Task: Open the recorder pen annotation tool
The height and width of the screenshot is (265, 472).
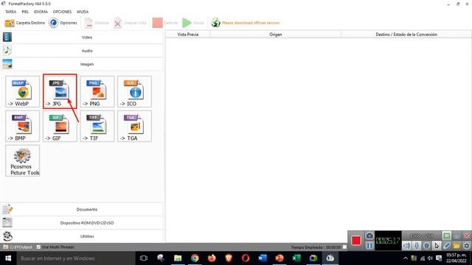Action: tap(447, 246)
